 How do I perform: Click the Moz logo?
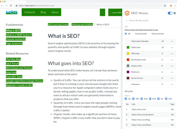click(11, 12)
